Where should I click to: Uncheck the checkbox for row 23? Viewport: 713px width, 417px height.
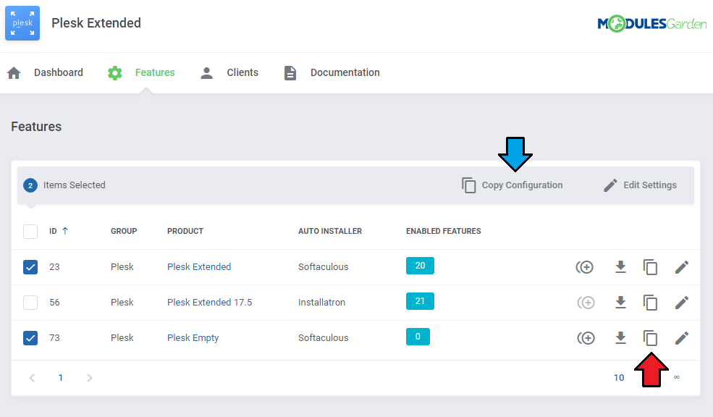click(x=30, y=267)
